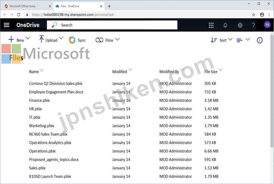Screen dimensions: 274x184
Task: Open the Finance.pbix file
Action: click(39, 100)
